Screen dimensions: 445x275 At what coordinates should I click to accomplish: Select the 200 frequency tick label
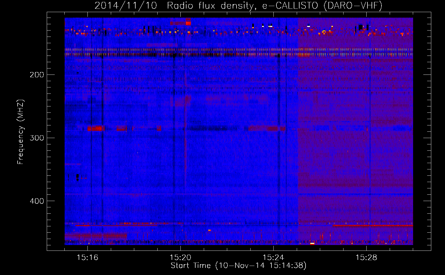pos(37,75)
